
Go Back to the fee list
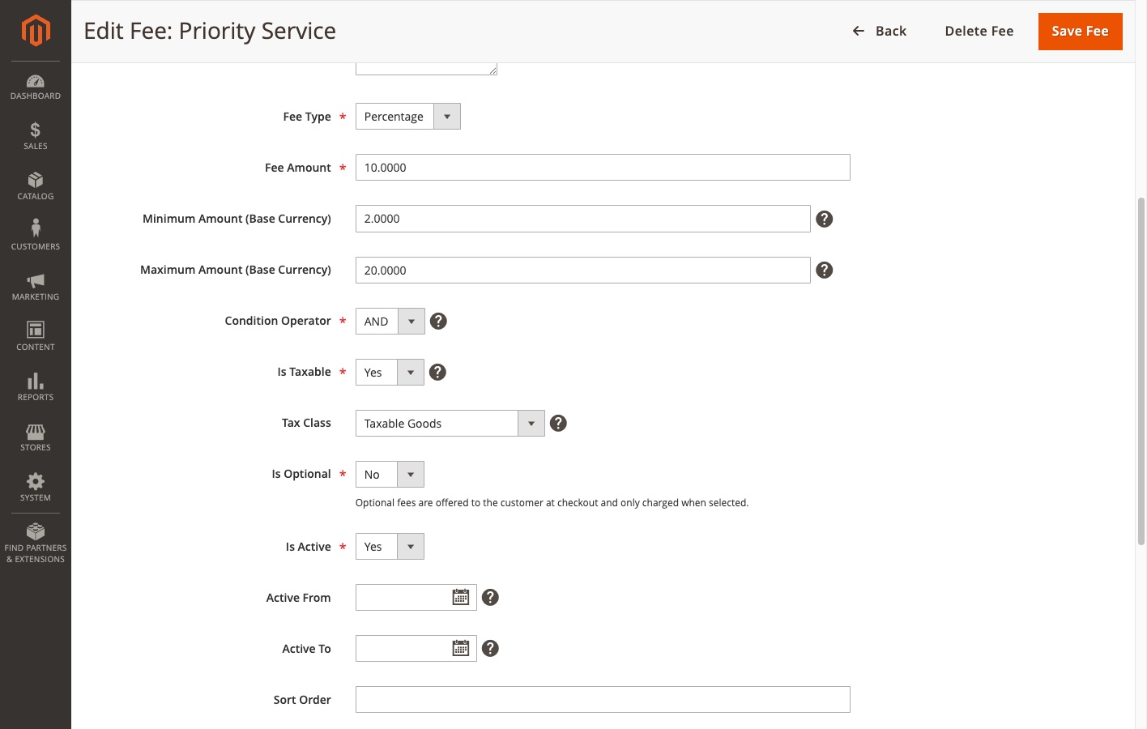pos(879,31)
